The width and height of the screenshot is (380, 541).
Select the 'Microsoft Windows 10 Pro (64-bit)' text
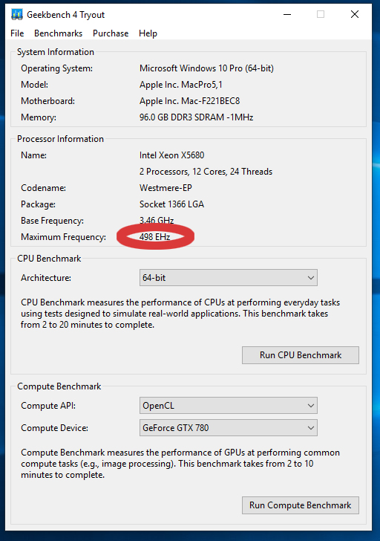(206, 68)
